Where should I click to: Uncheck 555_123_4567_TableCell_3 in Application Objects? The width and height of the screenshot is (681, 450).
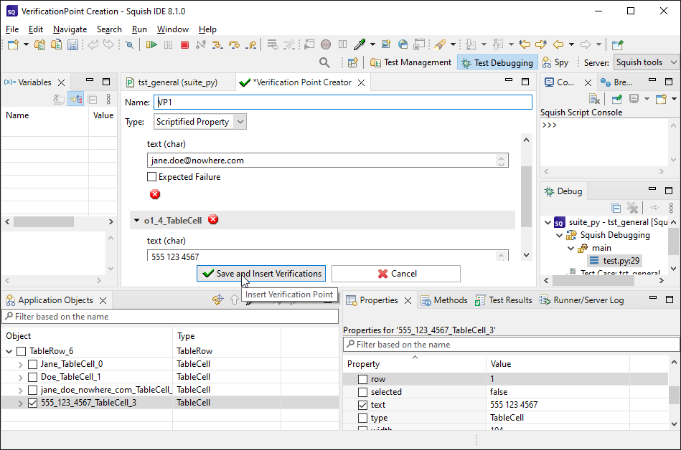[x=32, y=403]
